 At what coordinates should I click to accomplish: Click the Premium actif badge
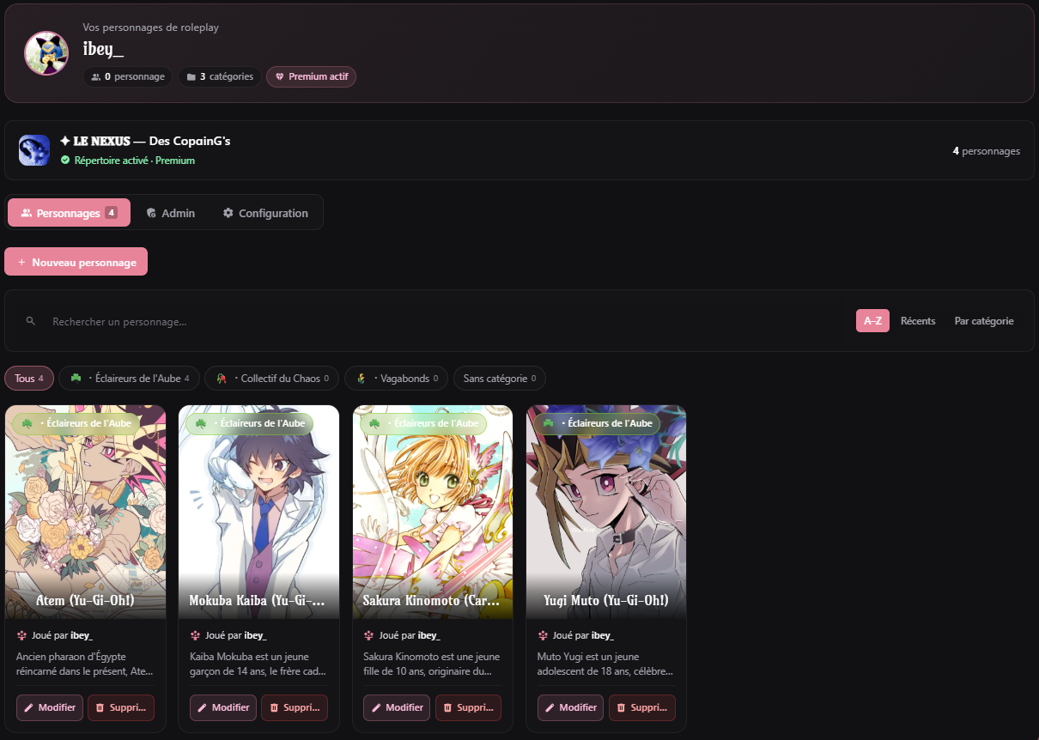tap(311, 76)
